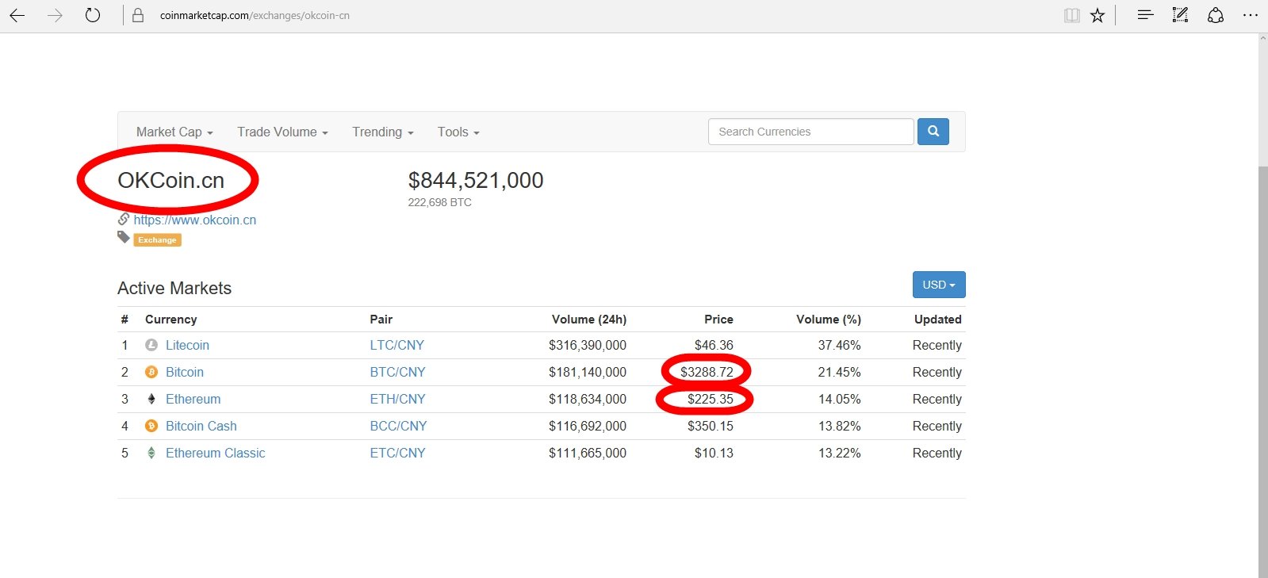Image resolution: width=1268 pixels, height=578 pixels.
Task: Click the Active Markets heading
Action: (x=174, y=289)
